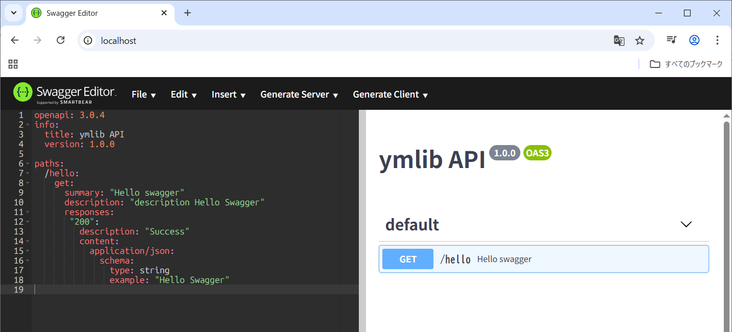Open the Insert dropdown menu
The image size is (732, 332).
(x=228, y=94)
